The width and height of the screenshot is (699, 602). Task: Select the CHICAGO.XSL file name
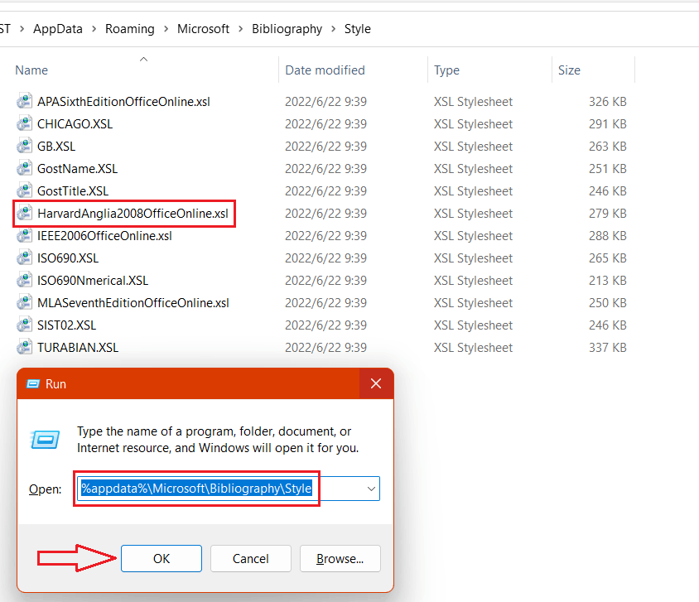tap(75, 124)
